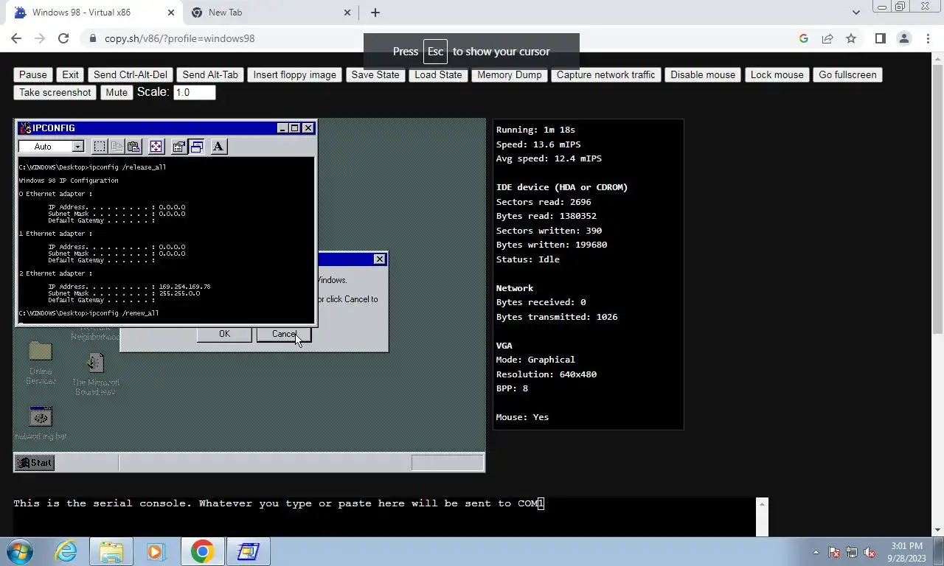Close the Windows 98 - Virtual x86 tab
Image resolution: width=944 pixels, height=566 pixels.
click(x=171, y=13)
